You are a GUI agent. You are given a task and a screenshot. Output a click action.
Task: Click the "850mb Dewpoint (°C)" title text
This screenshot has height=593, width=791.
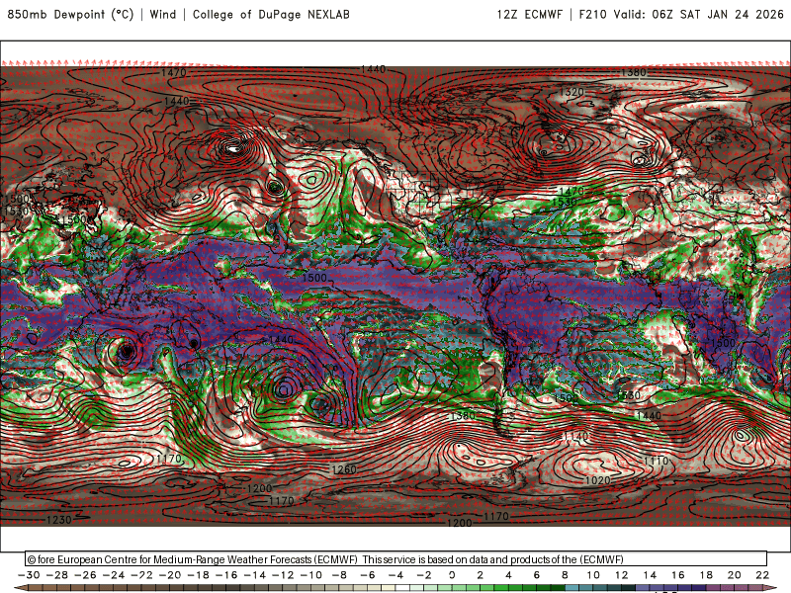(70, 14)
